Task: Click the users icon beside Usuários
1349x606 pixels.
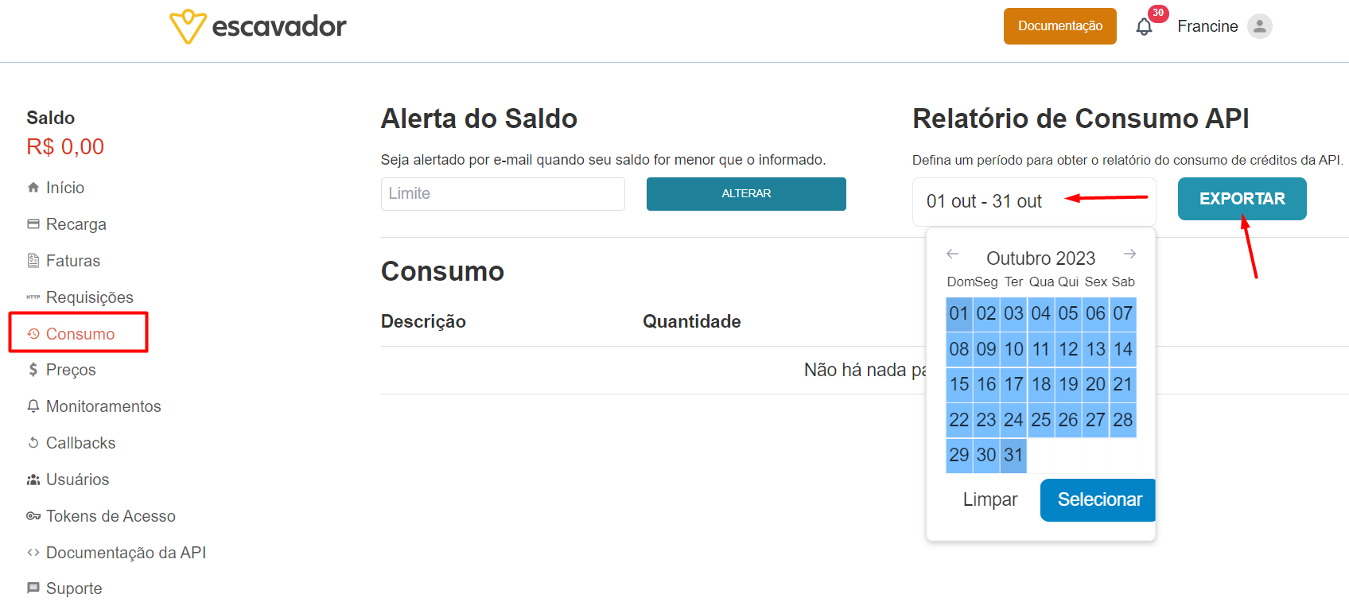Action: [33, 480]
